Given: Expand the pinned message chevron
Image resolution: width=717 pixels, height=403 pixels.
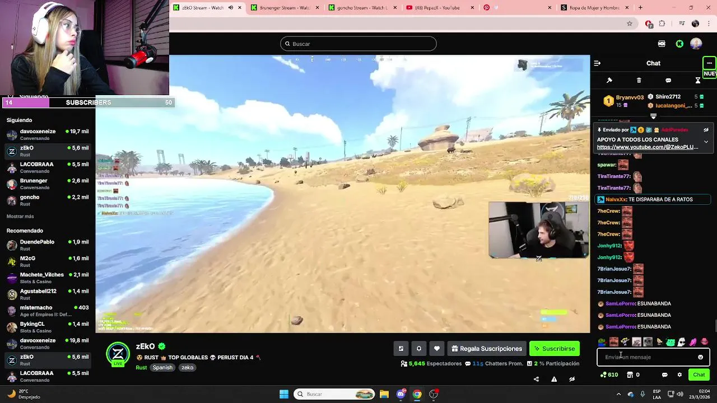Looking at the screenshot, I should pyautogui.click(x=706, y=142).
